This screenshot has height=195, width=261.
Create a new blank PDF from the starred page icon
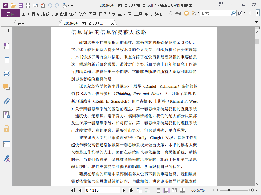pos(43,5)
